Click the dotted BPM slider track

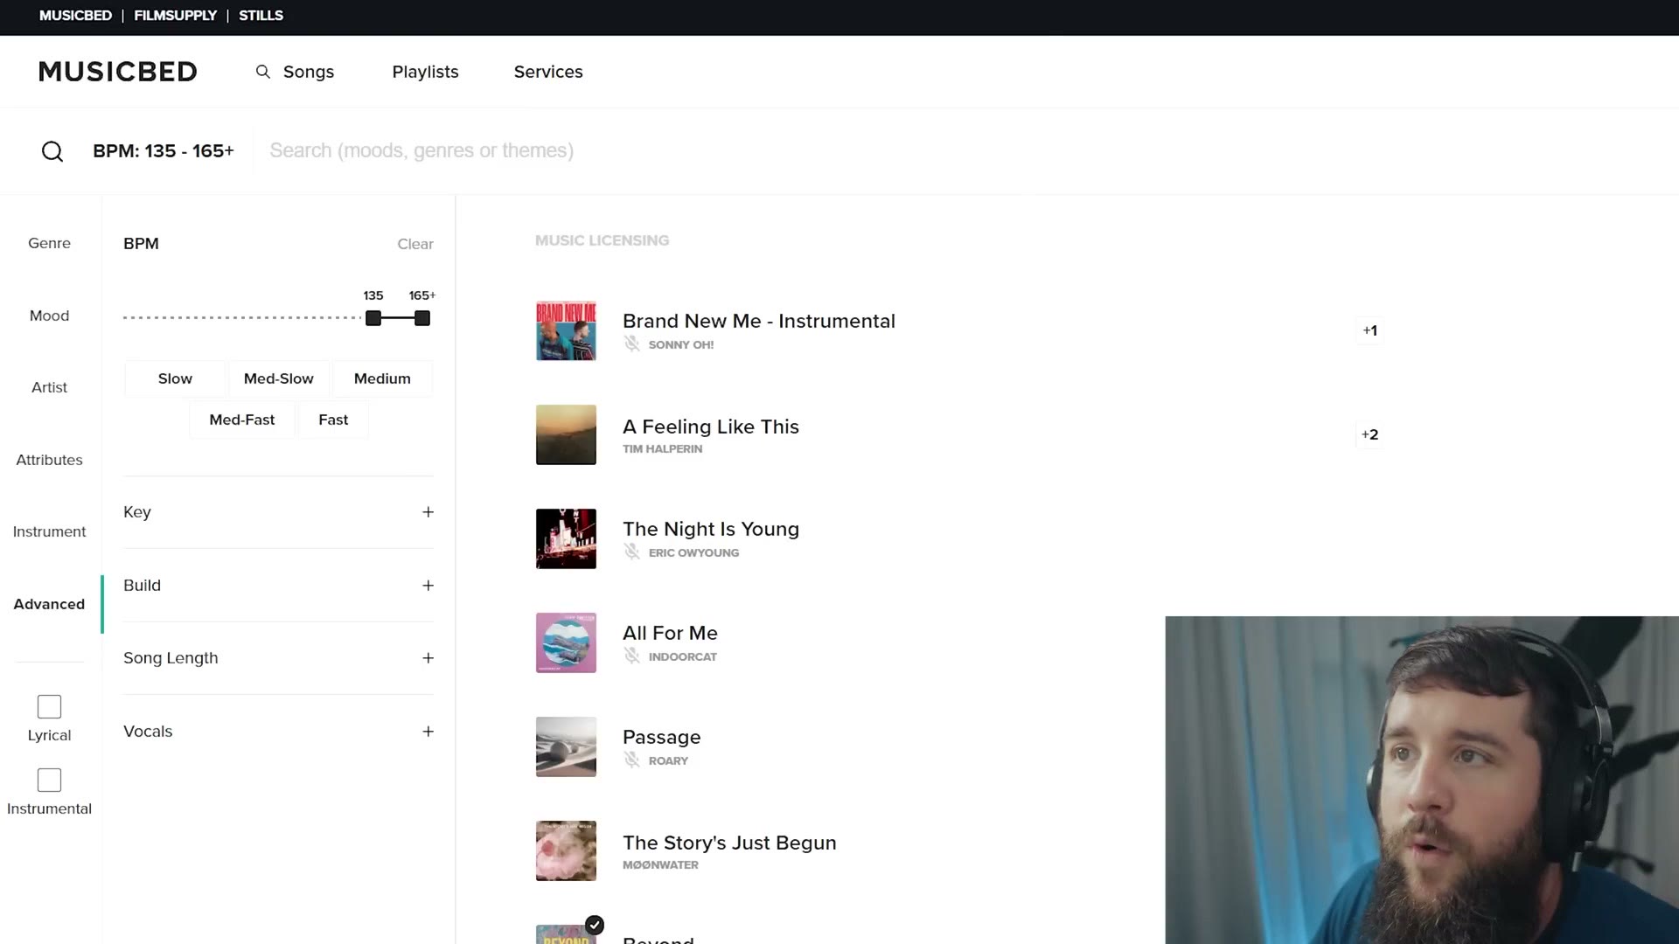pyautogui.click(x=241, y=318)
